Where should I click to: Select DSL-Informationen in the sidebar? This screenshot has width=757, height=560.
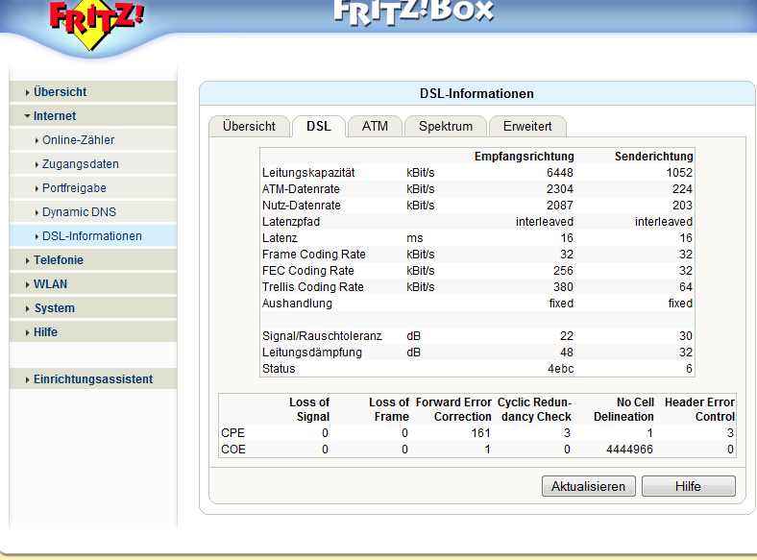(x=93, y=236)
